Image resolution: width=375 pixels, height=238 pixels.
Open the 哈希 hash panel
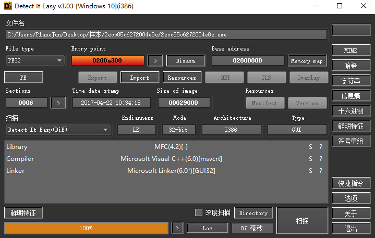pyautogui.click(x=350, y=66)
